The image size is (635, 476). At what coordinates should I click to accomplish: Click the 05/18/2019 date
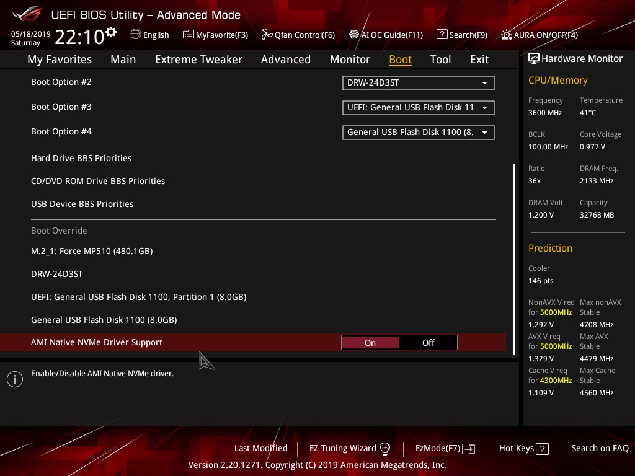pos(31,33)
